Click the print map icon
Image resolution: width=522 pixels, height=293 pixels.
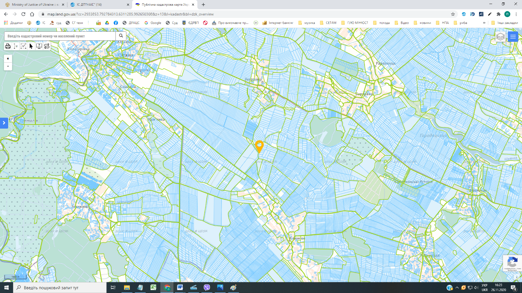coord(8,46)
